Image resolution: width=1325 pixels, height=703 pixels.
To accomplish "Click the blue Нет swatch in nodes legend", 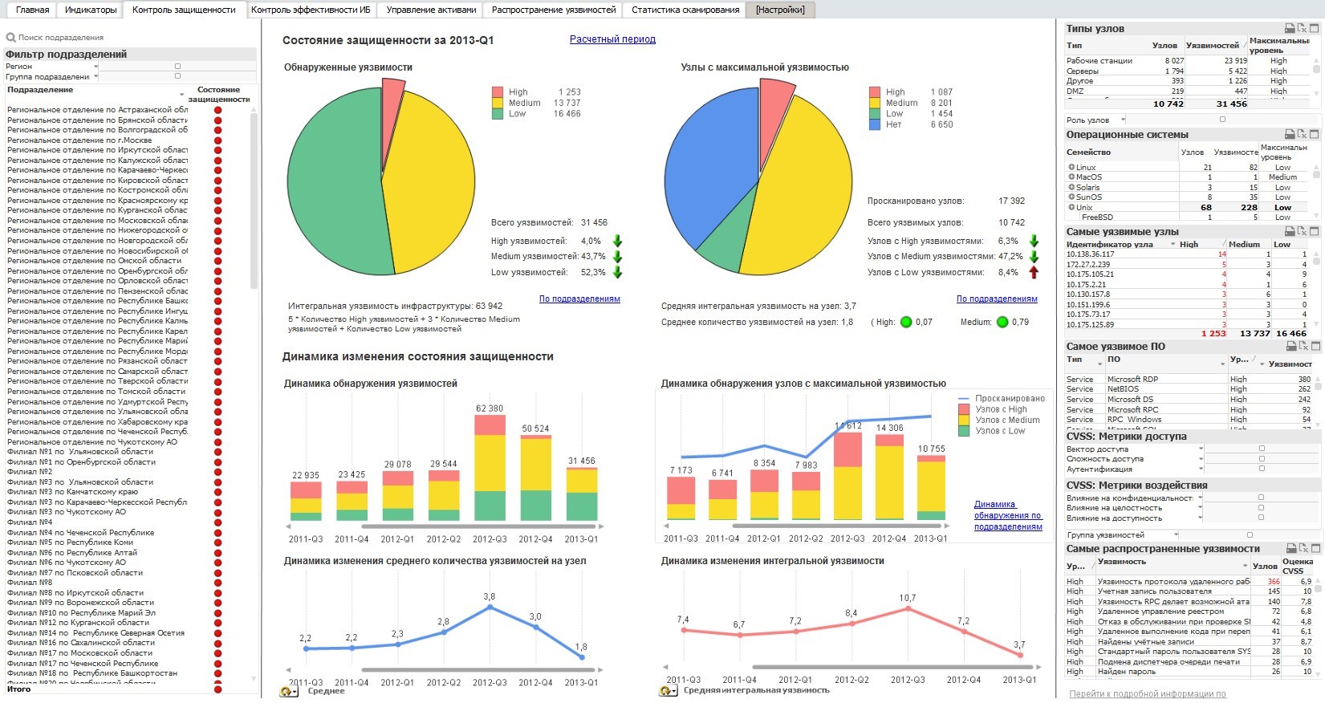I will pyautogui.click(x=875, y=124).
